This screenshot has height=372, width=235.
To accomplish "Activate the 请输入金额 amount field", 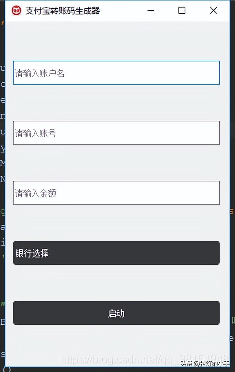I will click(x=116, y=193).
